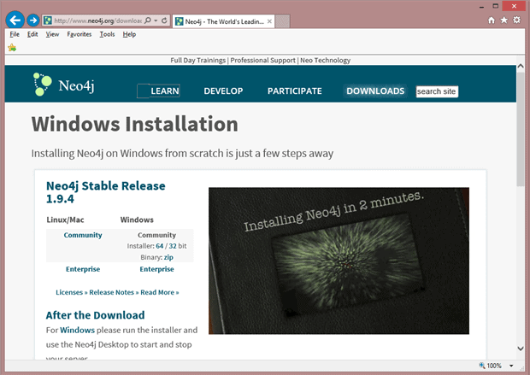Open the Tools gear icon
The image size is (530, 375).
pos(517,21)
